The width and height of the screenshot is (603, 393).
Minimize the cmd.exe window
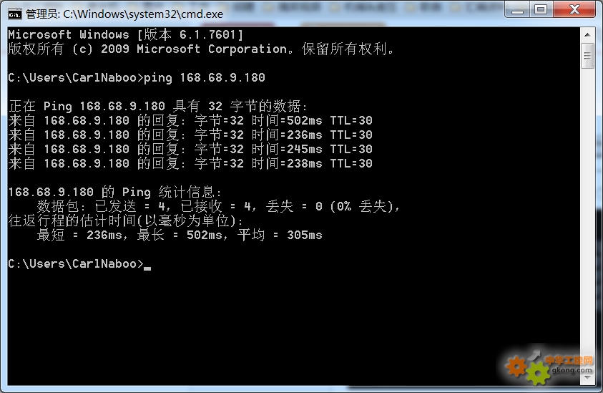coord(517,11)
